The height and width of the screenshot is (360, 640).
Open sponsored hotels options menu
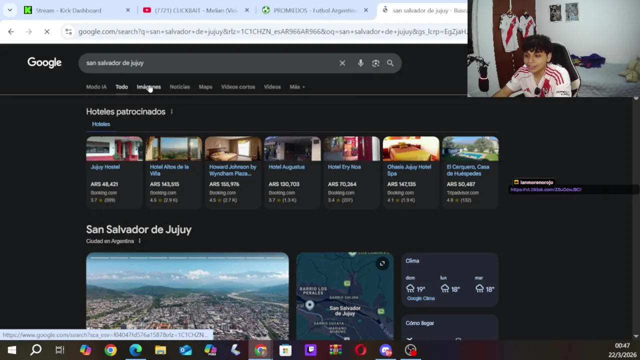[x=171, y=111]
